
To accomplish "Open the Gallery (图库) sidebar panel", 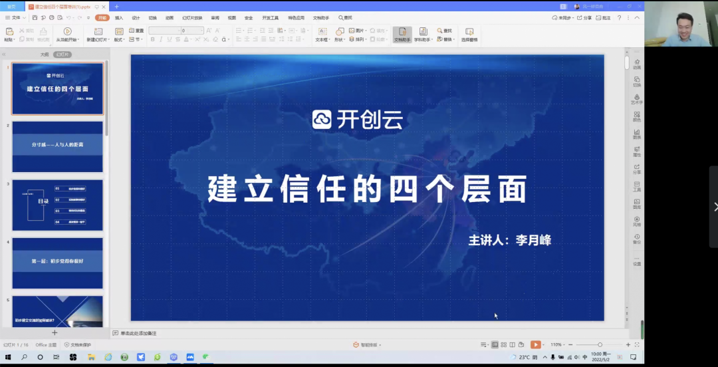I will (636, 203).
